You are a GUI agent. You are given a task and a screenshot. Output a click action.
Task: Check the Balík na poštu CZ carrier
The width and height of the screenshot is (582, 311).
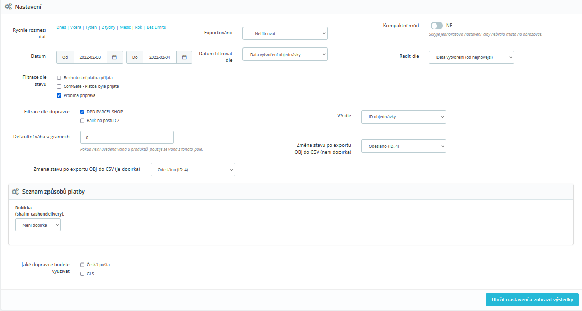click(x=83, y=121)
